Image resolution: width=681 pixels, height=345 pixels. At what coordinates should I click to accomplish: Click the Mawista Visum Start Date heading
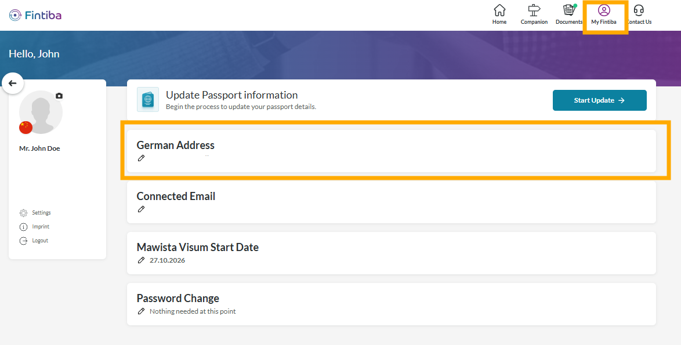click(198, 248)
